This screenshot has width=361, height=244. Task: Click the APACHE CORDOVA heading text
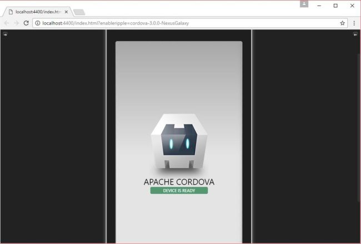click(x=179, y=182)
